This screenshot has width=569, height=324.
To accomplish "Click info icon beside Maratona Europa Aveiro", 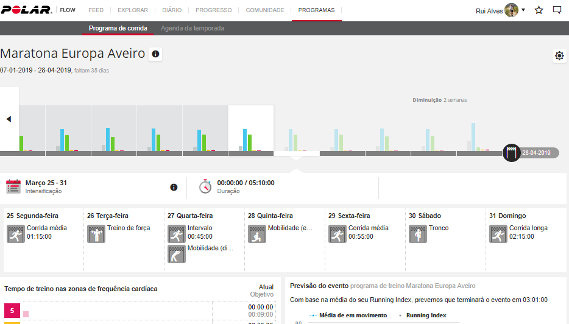I will [155, 54].
